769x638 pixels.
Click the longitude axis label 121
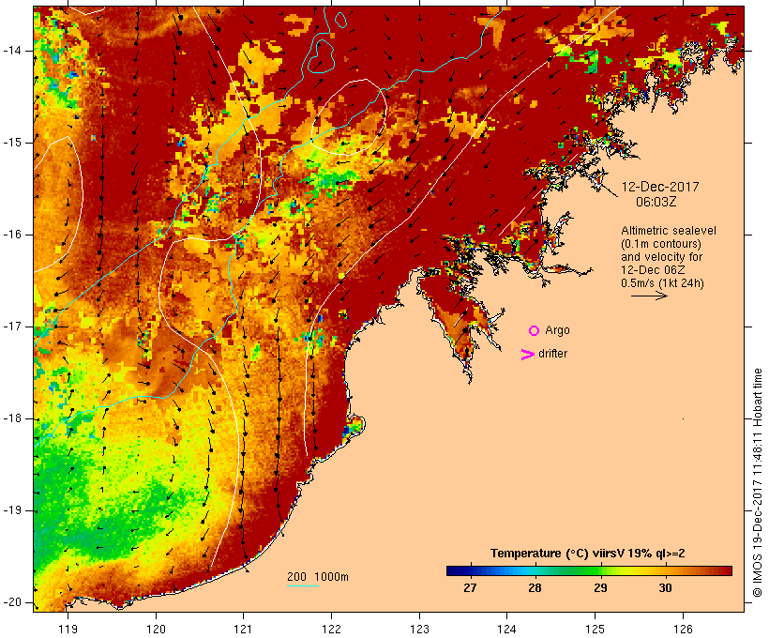tap(243, 629)
